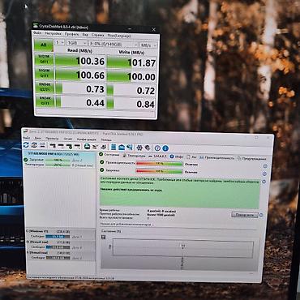Open the F: 0% drive selection dropdown
This screenshot has height=300, width=300.
(114, 44)
